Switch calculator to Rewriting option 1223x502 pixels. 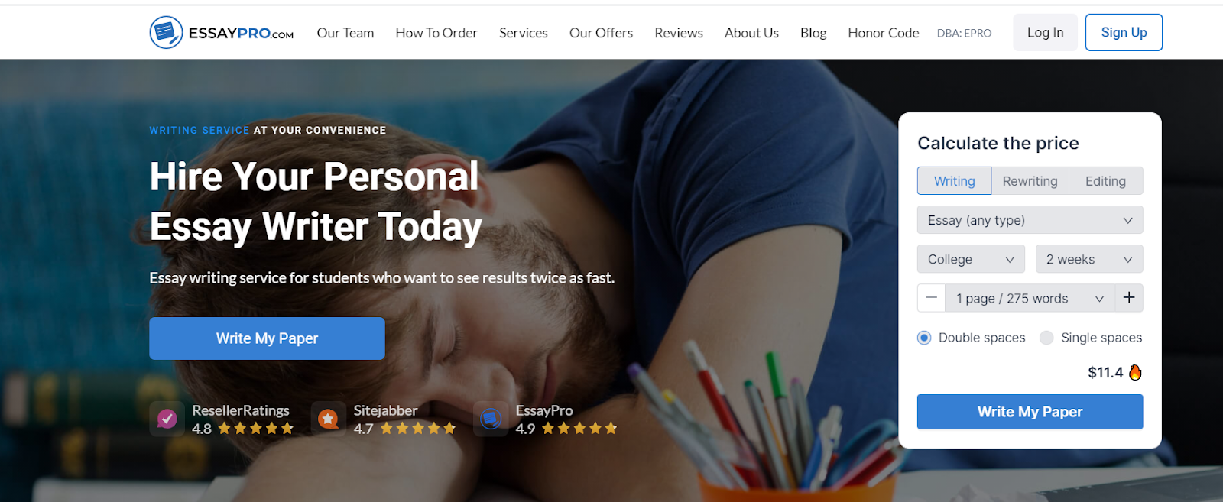1030,181
